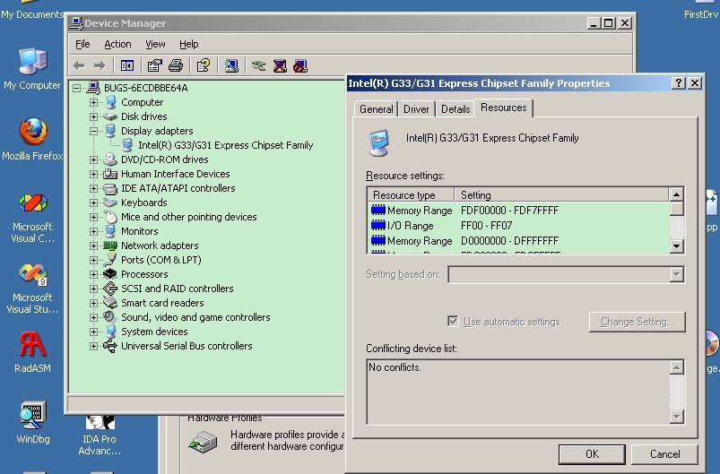Expand SCSI and RAID controllers node
This screenshot has width=720, height=474.
(x=93, y=289)
